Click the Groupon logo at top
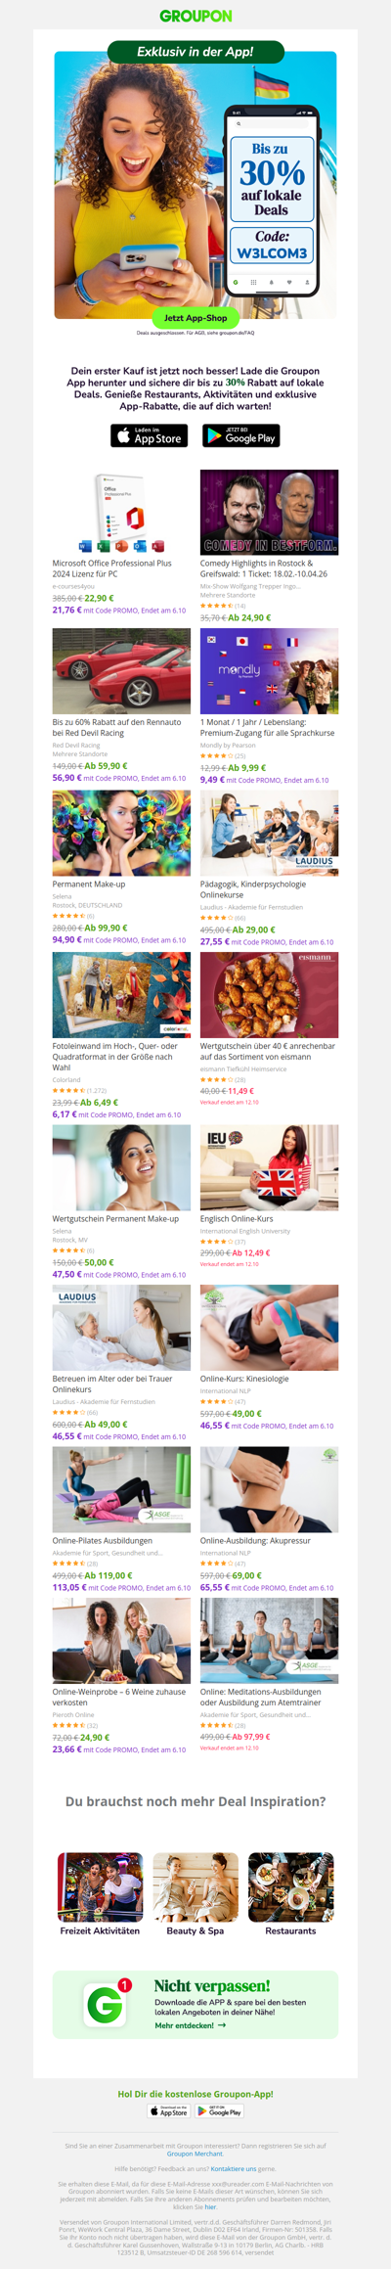This screenshot has width=391, height=2269. (x=195, y=16)
